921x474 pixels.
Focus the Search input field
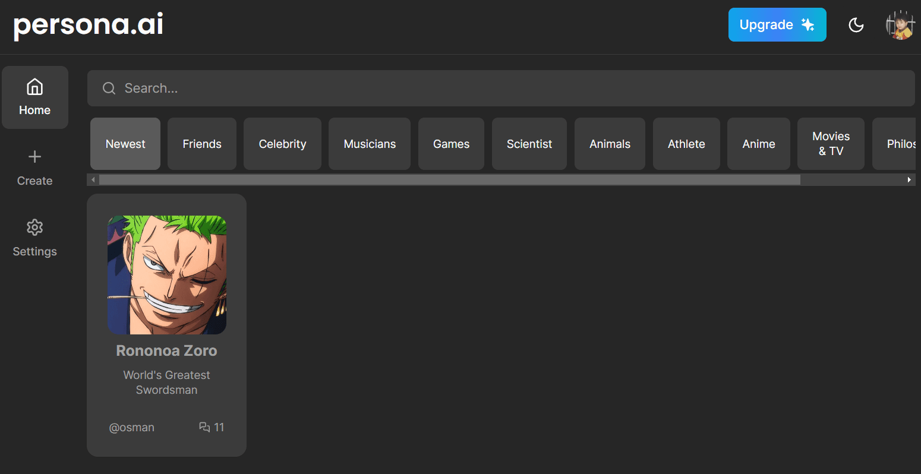[x=501, y=89]
